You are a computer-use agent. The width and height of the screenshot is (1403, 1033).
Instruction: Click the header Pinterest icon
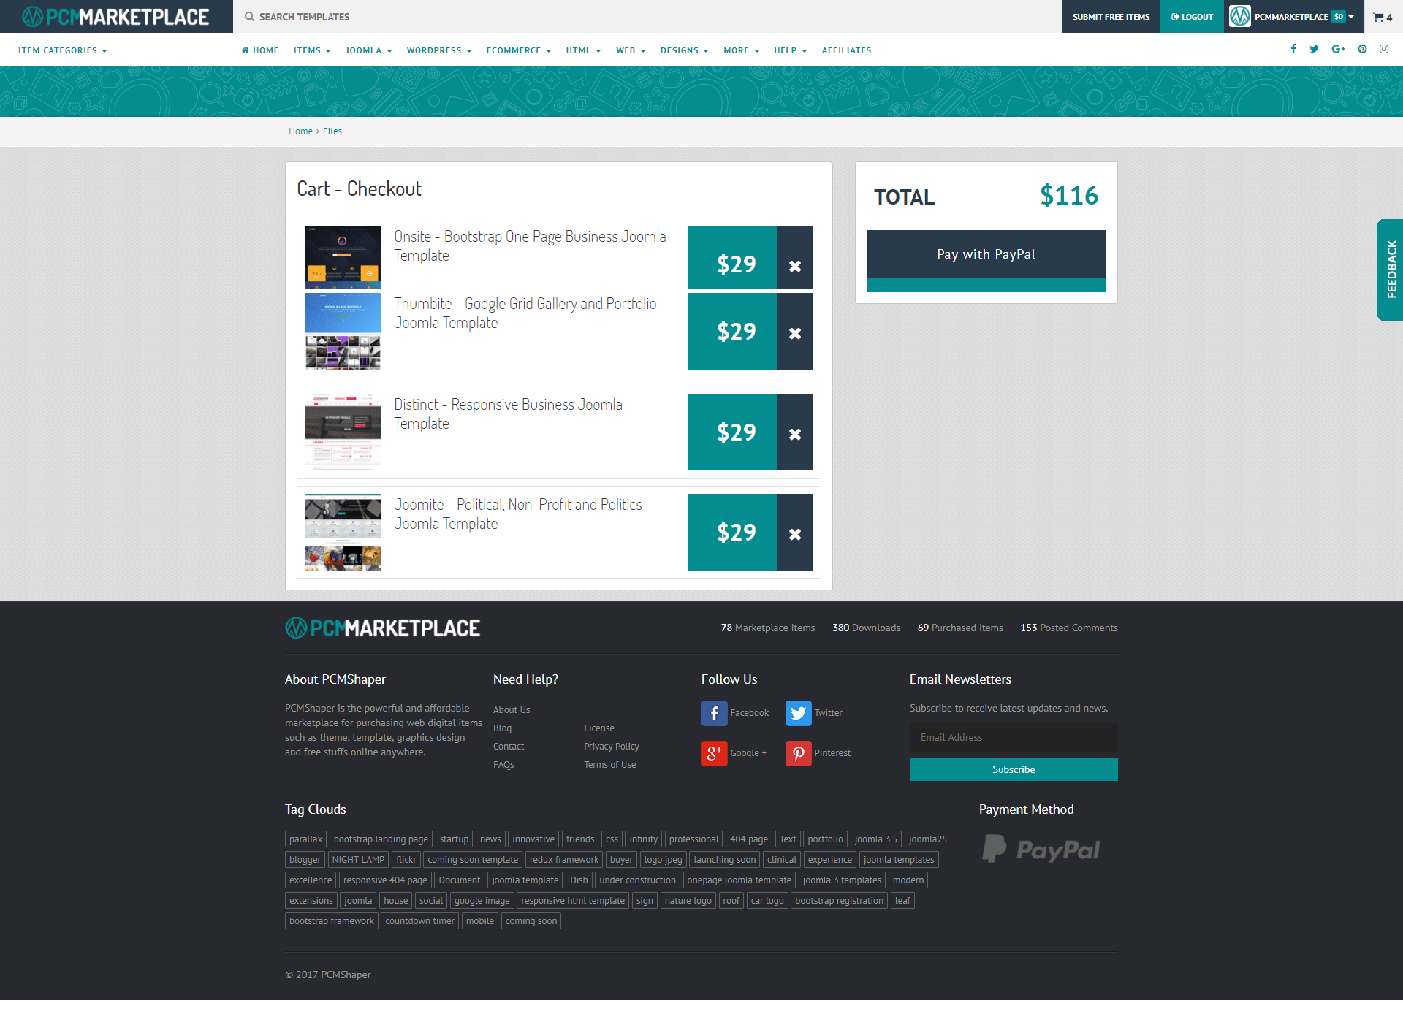(1362, 49)
